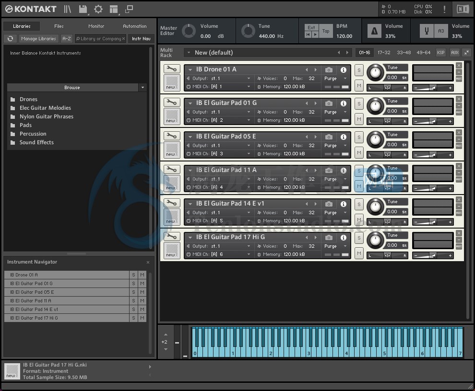Click previous instrument arrow on IB Drone 01 A

(307, 70)
